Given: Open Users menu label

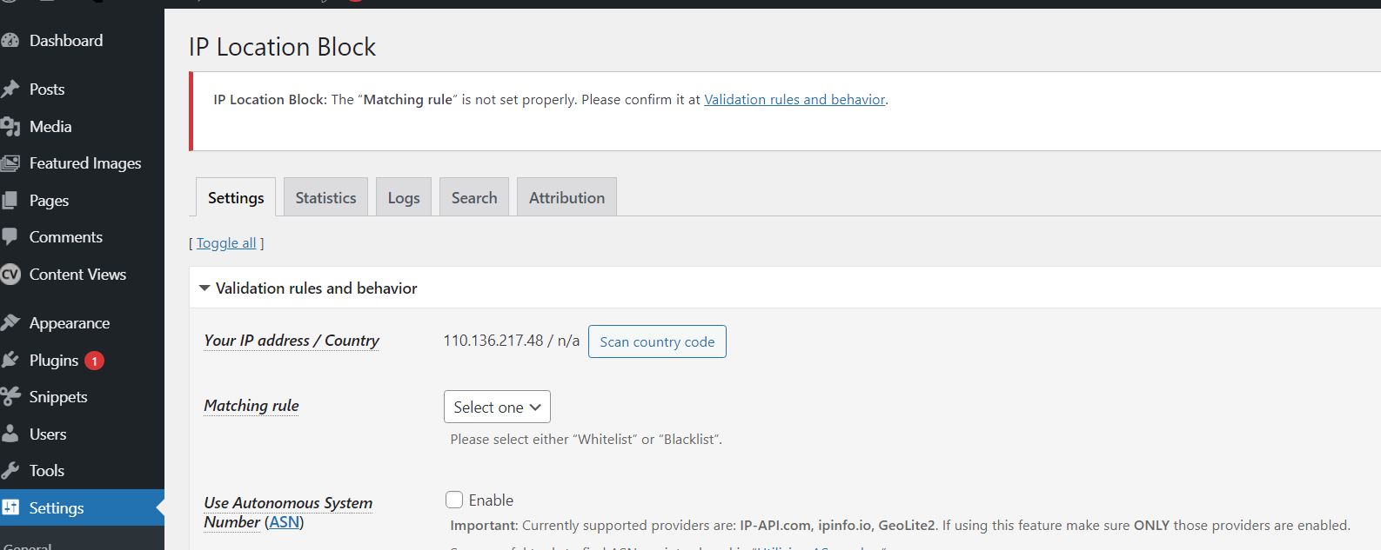Looking at the screenshot, I should pos(48,434).
